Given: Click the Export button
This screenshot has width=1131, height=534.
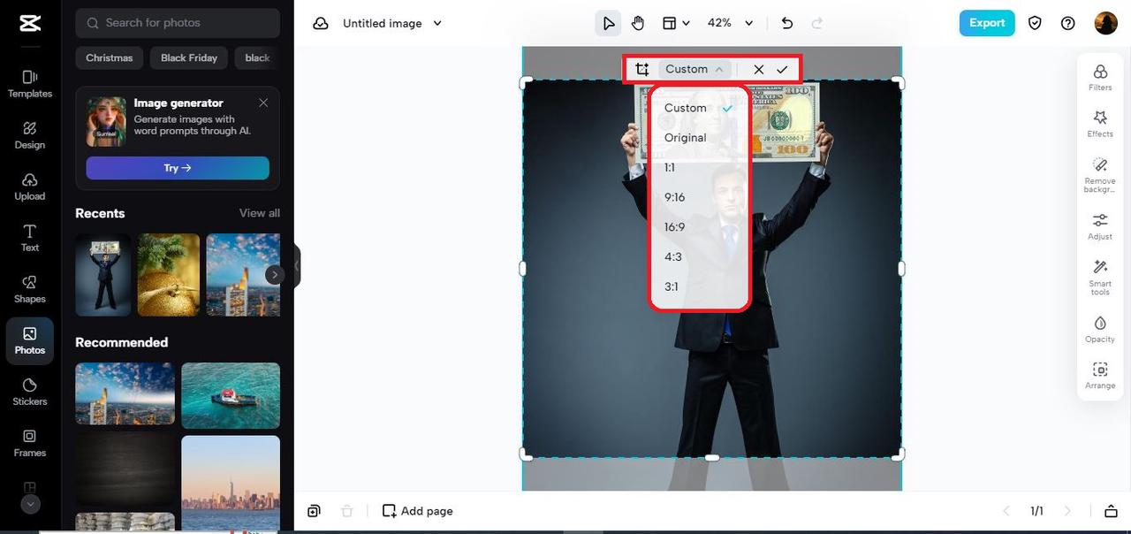Looking at the screenshot, I should pyautogui.click(x=987, y=23).
